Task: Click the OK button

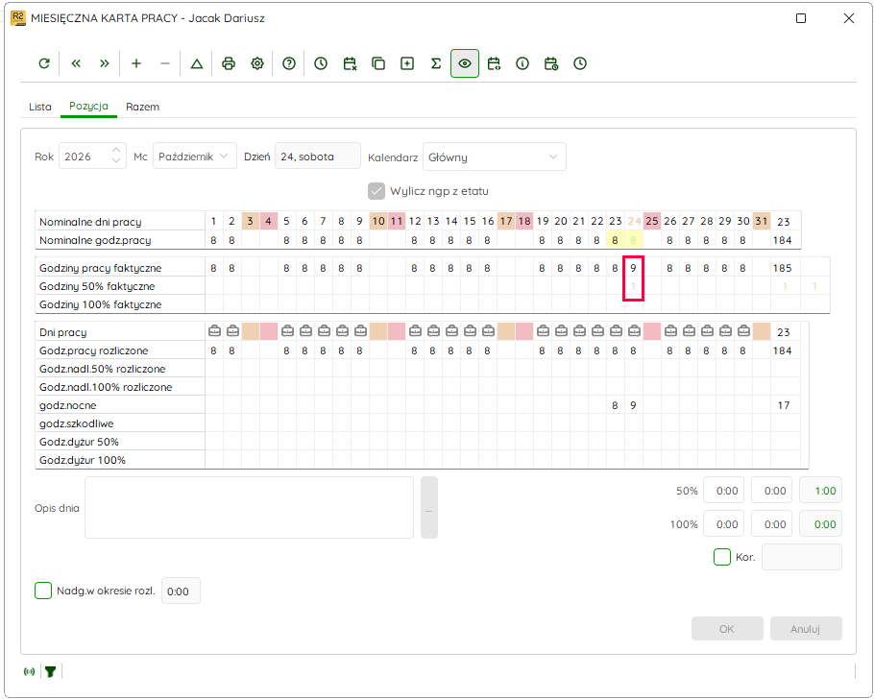Action: [727, 629]
